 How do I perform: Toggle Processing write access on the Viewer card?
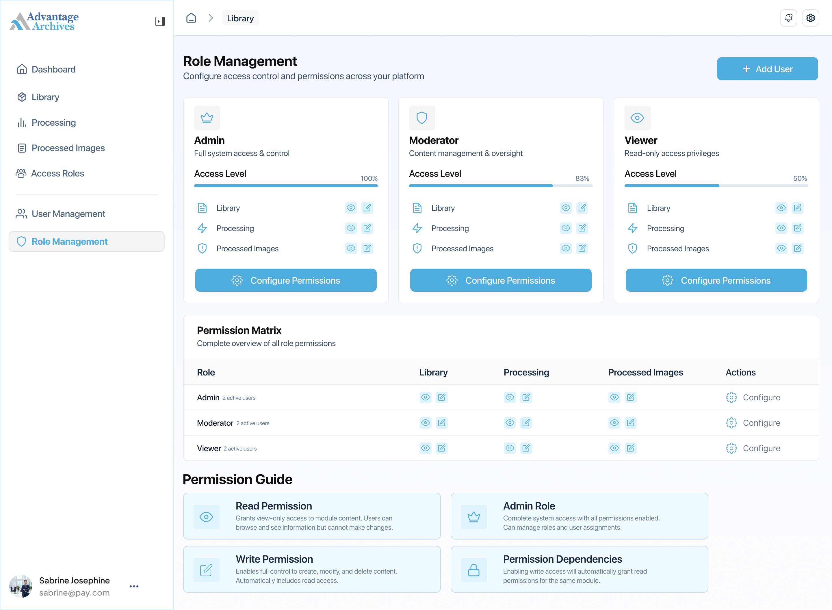coord(798,228)
